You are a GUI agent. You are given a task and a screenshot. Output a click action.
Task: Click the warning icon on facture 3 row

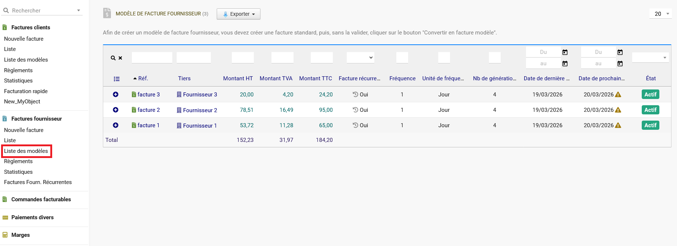pos(618,95)
